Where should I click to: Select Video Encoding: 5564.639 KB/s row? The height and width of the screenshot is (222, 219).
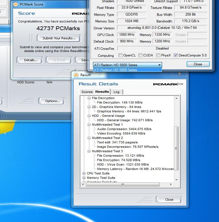click(x=121, y=134)
